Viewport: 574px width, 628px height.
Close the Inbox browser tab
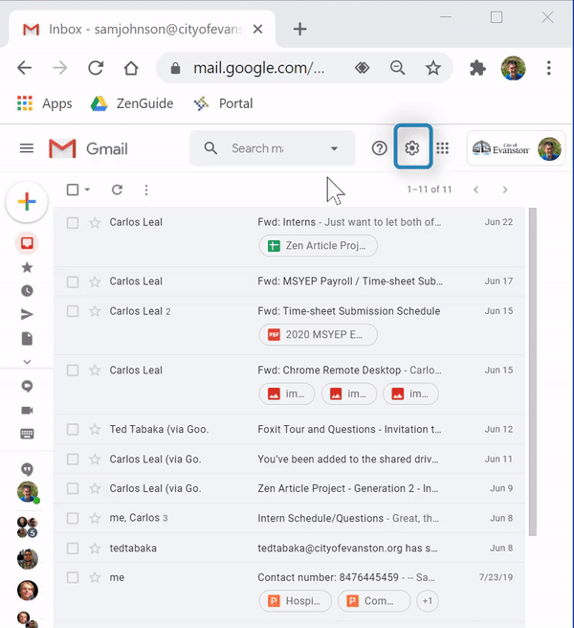pyautogui.click(x=257, y=29)
